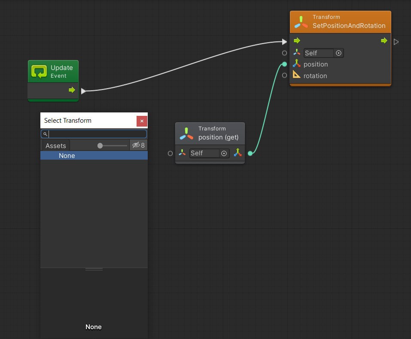The image size is (411, 339).
Task: Switch to the Assets tab
Action: click(x=55, y=145)
